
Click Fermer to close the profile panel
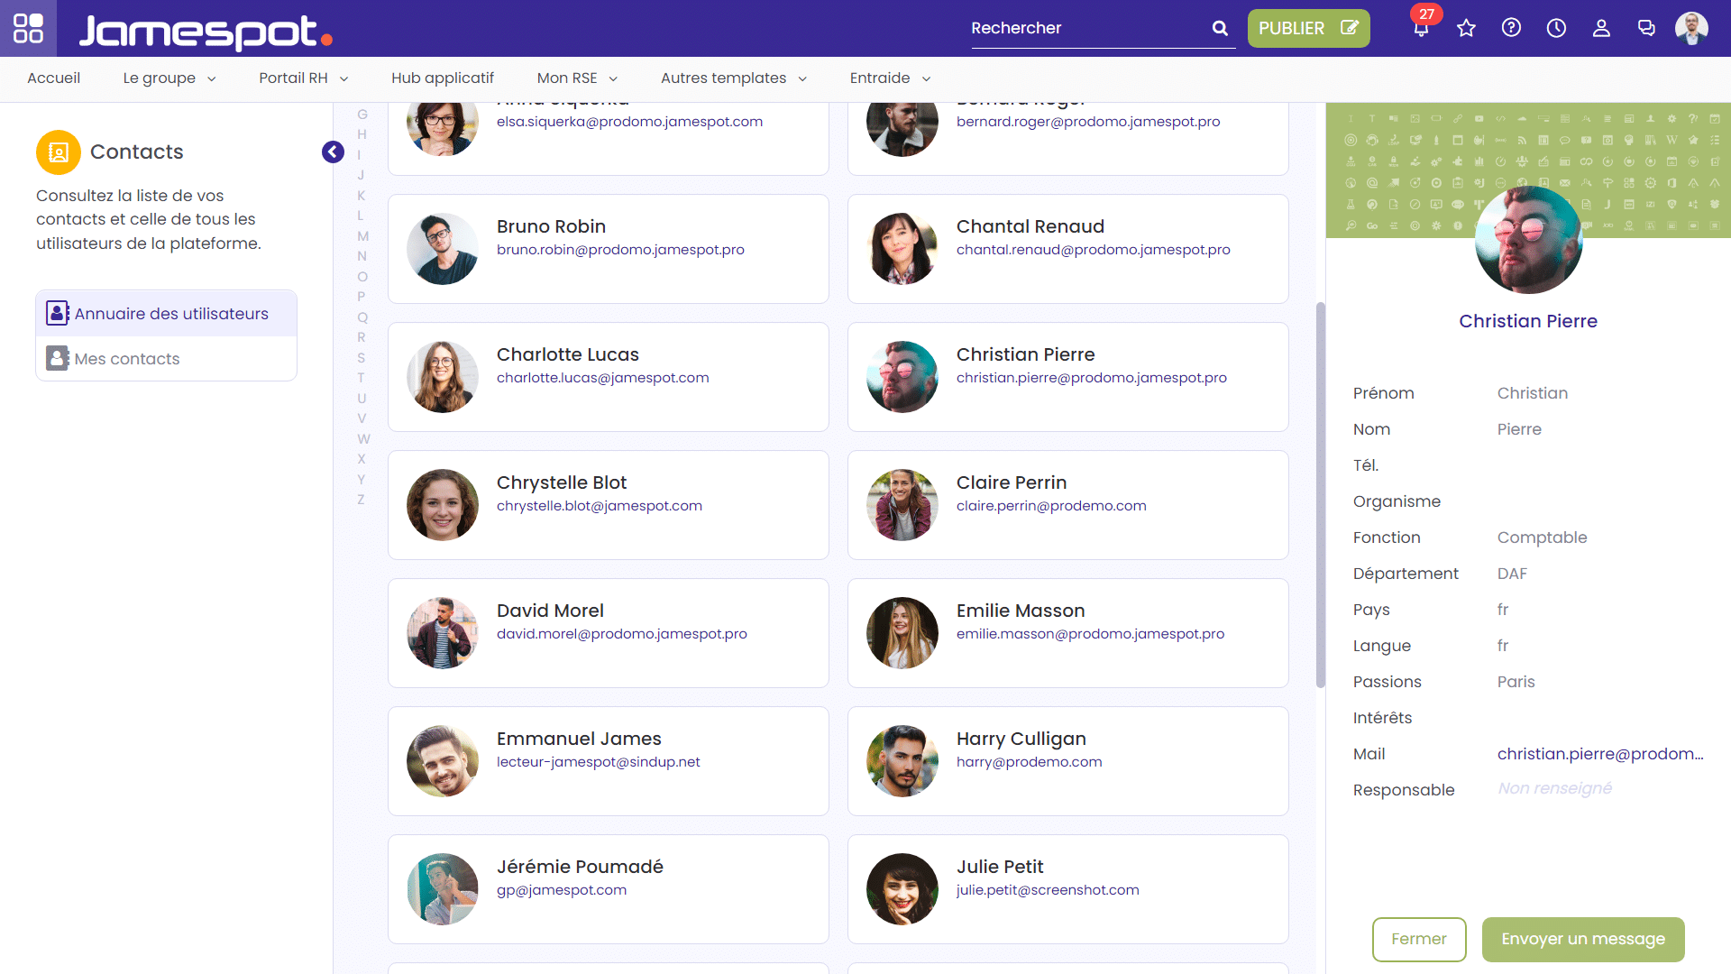1419,939
